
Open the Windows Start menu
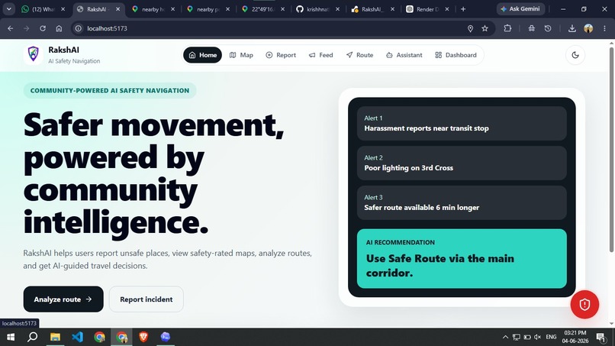click(x=11, y=337)
